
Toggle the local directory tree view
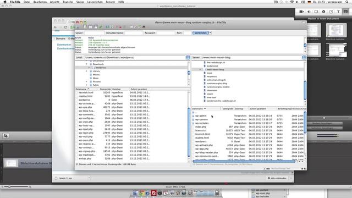tap(90, 27)
